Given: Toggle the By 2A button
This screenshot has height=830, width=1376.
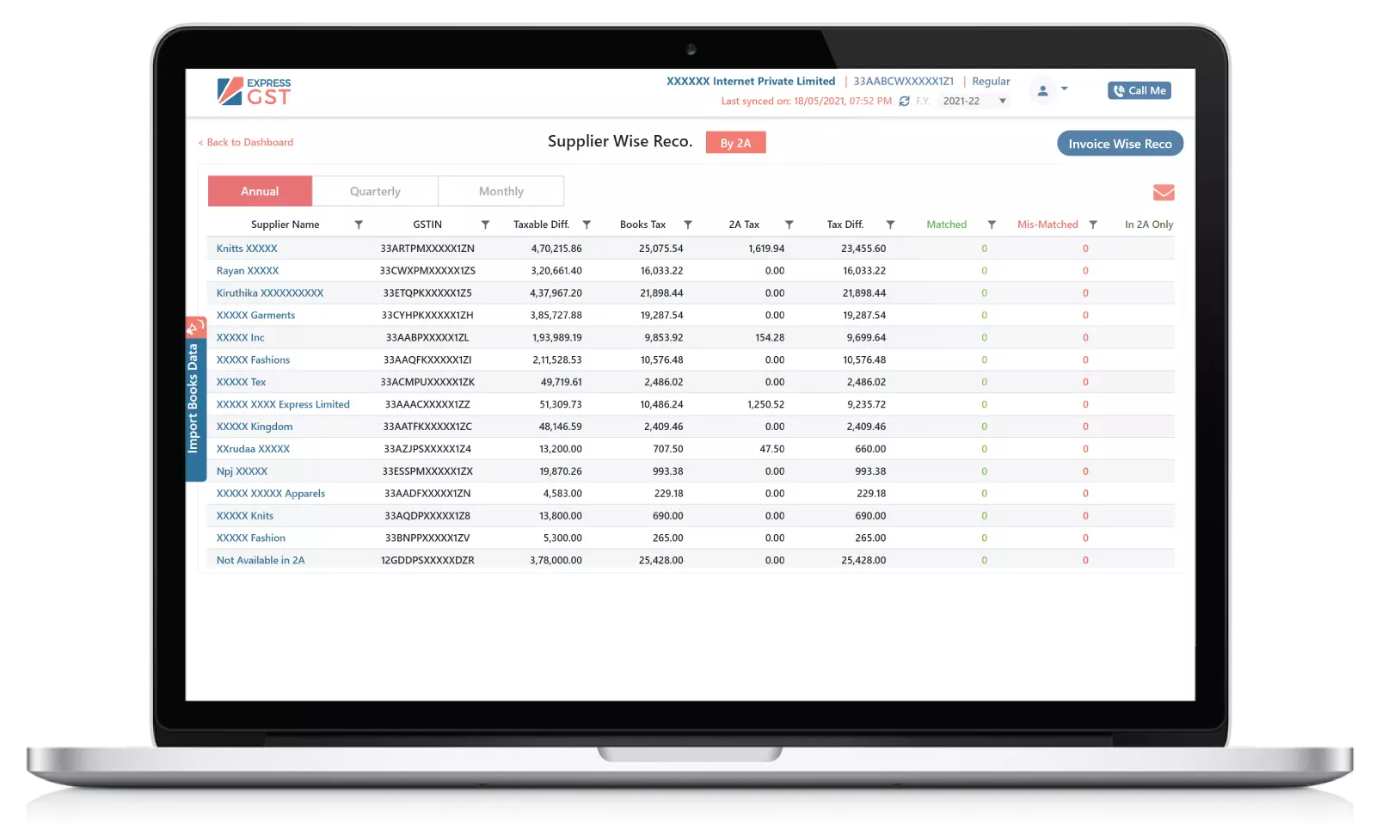Looking at the screenshot, I should (x=735, y=143).
